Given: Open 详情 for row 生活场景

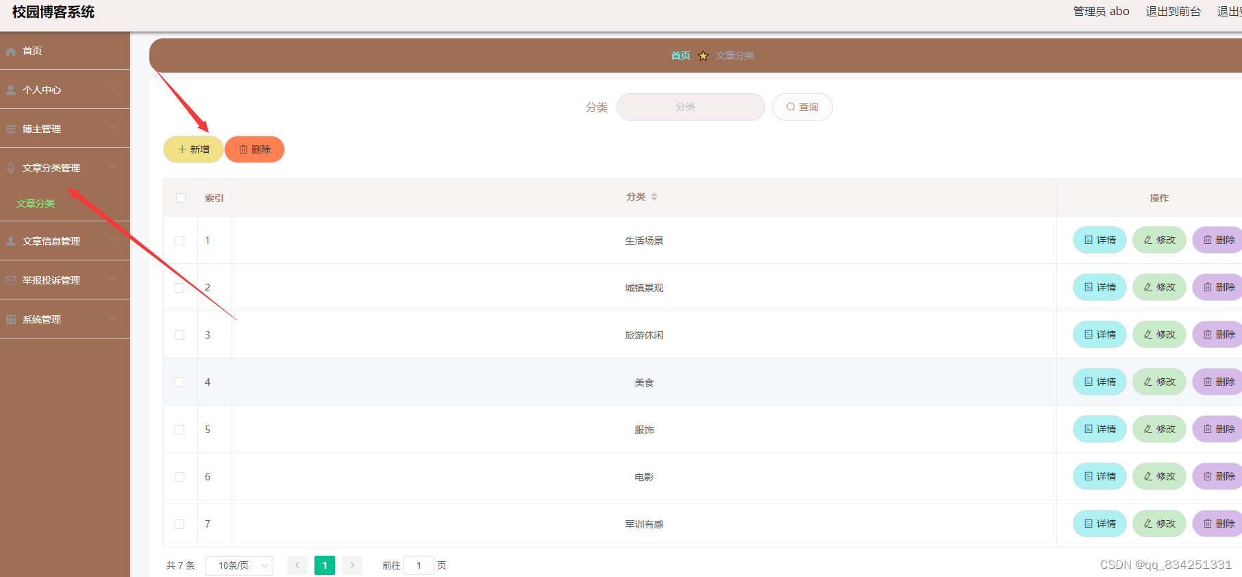Looking at the screenshot, I should [x=1100, y=240].
